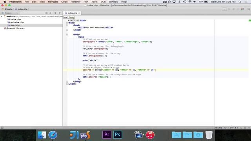Collapse the Website project folder

pos(2,16)
